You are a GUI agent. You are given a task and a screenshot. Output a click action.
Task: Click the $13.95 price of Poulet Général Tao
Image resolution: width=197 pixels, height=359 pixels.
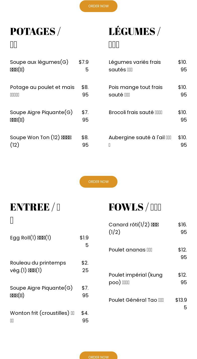click(x=181, y=303)
